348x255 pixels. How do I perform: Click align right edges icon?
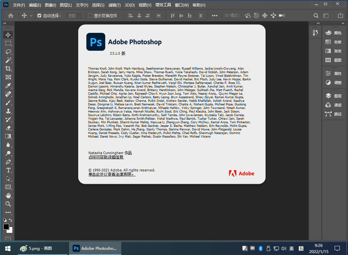(147, 16)
